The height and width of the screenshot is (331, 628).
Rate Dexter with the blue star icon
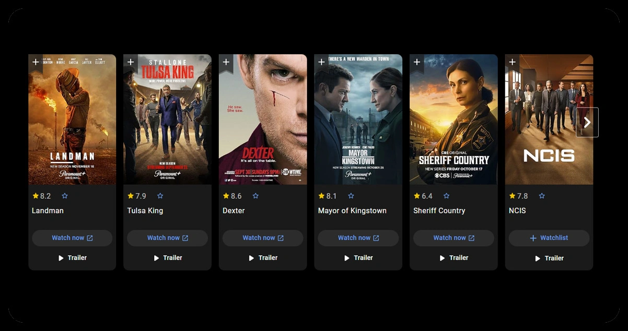coord(255,196)
